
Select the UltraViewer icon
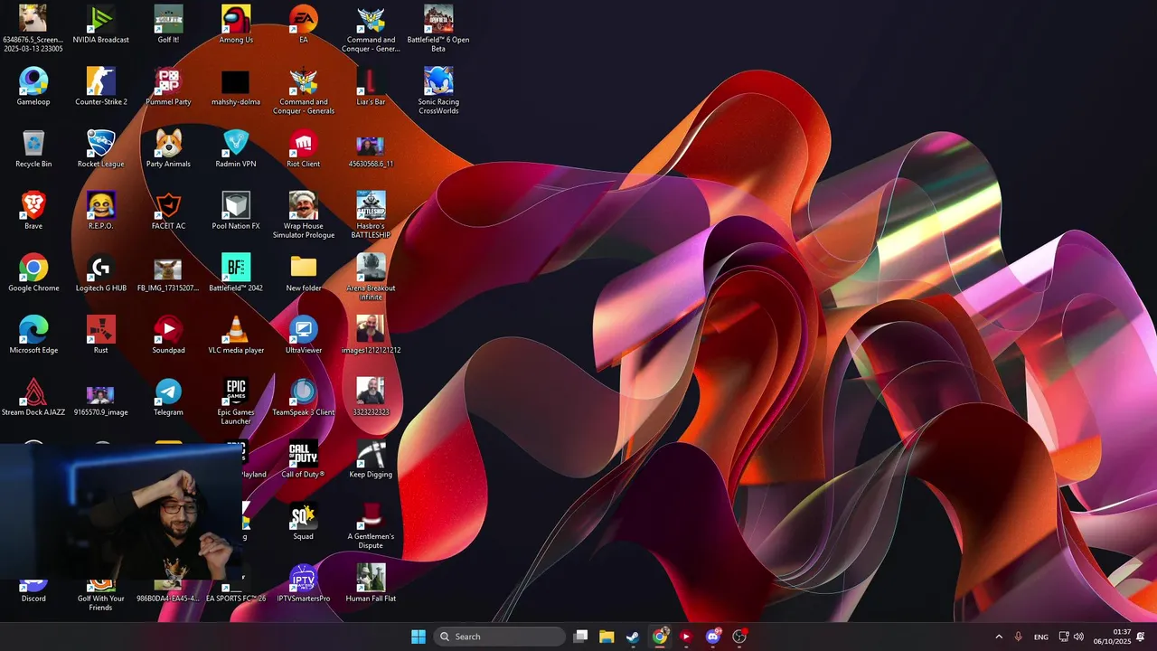point(304,335)
